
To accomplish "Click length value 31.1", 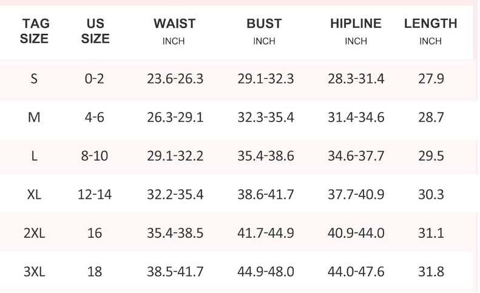I will click(x=431, y=233).
